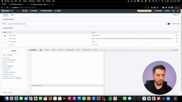Switch to the Browse exercises Chrome tab
This screenshot has width=182, height=102.
[40, 5]
